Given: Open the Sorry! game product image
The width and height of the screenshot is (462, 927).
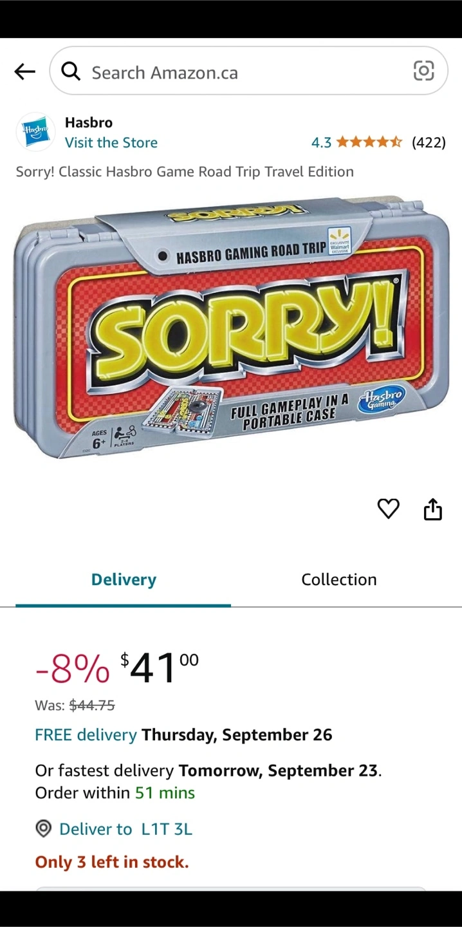Looking at the screenshot, I should 231,328.
